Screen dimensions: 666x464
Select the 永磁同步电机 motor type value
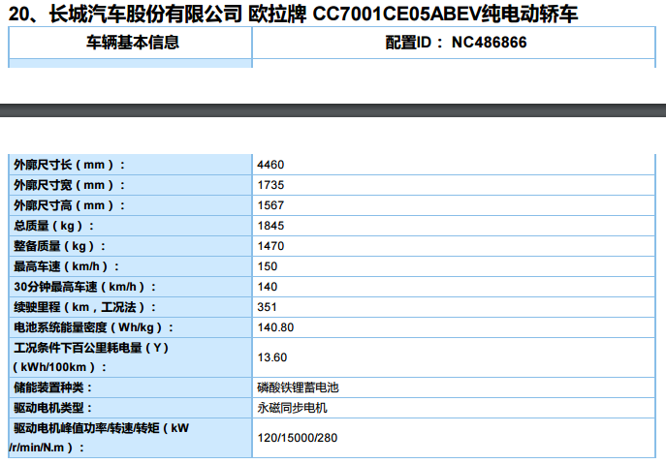click(x=292, y=407)
